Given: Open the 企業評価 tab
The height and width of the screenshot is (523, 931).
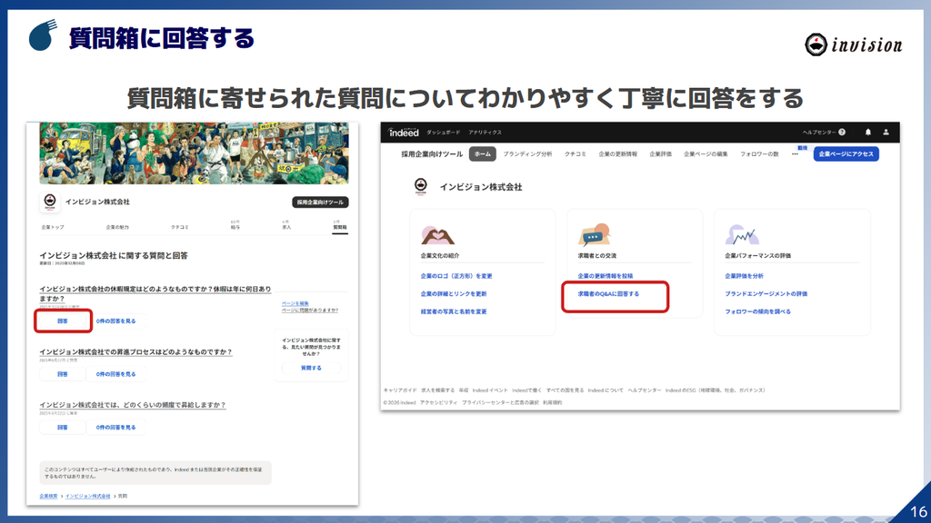Looking at the screenshot, I should coord(660,154).
